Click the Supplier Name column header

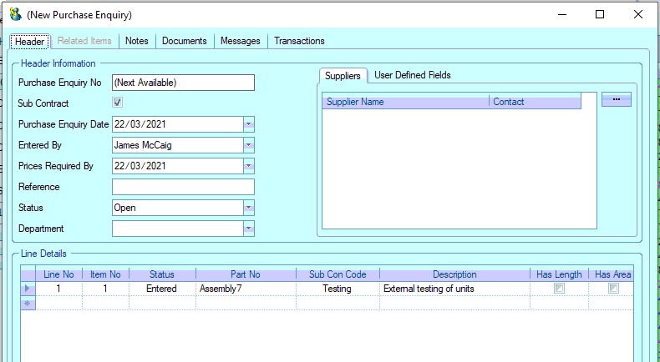pos(405,102)
